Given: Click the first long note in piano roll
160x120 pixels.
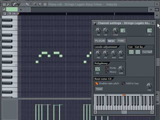Looking at the screenshot, I should click(45, 53).
